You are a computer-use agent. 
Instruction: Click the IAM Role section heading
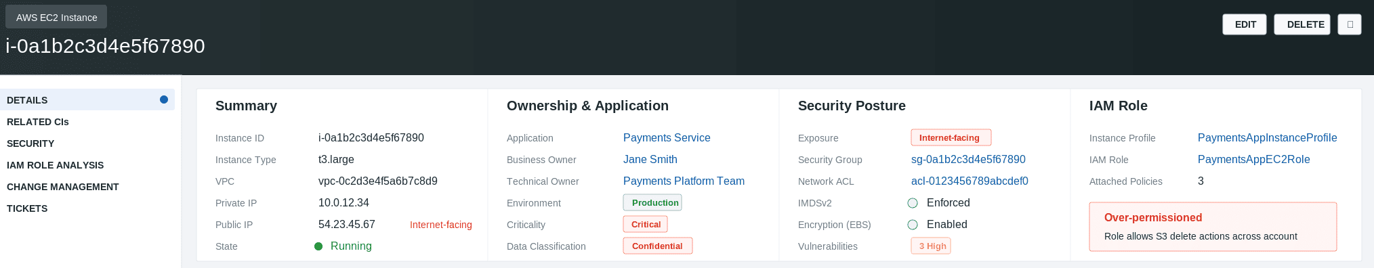point(1119,106)
